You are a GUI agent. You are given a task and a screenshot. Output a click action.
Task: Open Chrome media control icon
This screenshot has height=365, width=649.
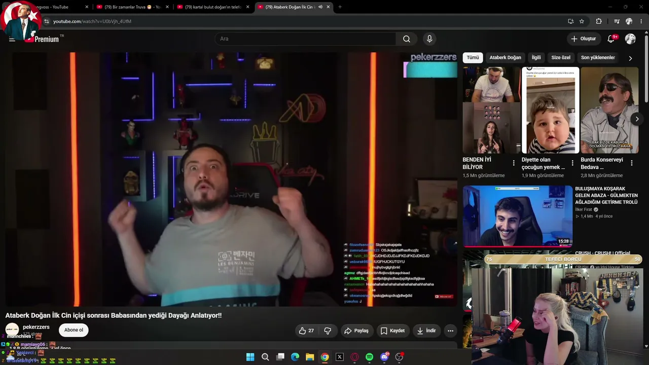click(x=617, y=21)
